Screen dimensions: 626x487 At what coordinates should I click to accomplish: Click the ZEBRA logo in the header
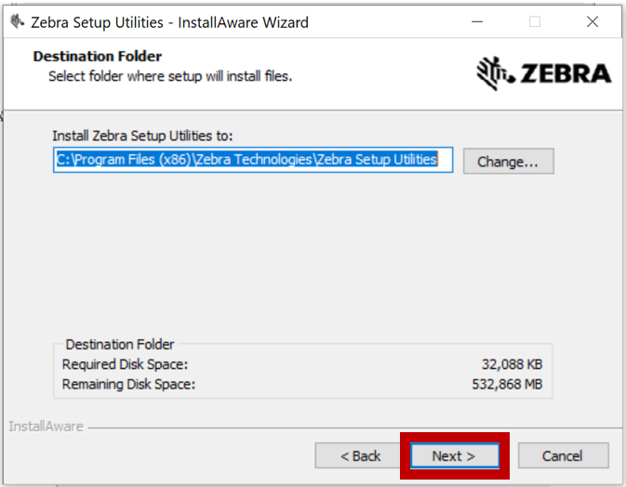pyautogui.click(x=544, y=72)
